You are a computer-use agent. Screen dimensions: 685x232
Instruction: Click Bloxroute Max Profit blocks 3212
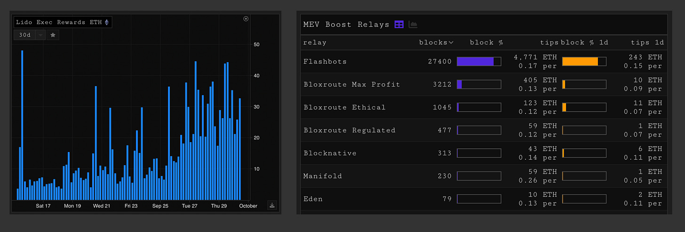pyautogui.click(x=442, y=85)
